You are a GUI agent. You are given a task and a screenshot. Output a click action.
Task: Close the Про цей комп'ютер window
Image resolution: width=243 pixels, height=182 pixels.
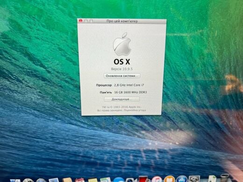point(80,21)
